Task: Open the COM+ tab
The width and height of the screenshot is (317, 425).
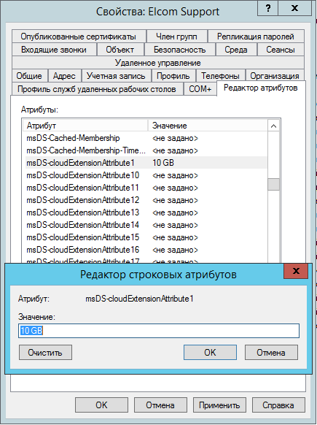Action: (200, 89)
